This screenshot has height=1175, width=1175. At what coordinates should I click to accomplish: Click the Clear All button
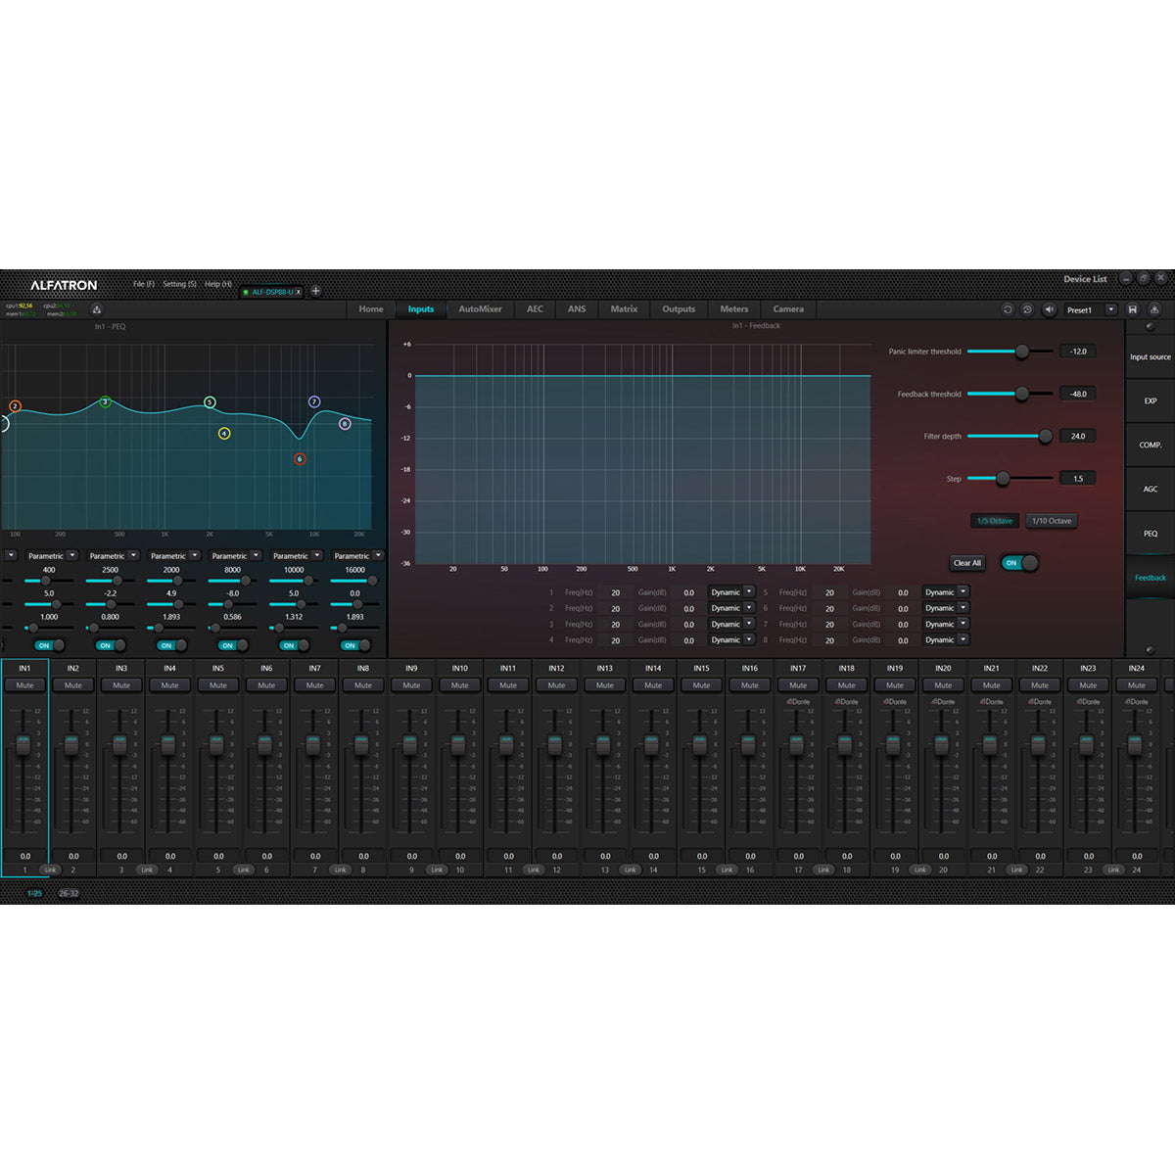[x=966, y=563]
